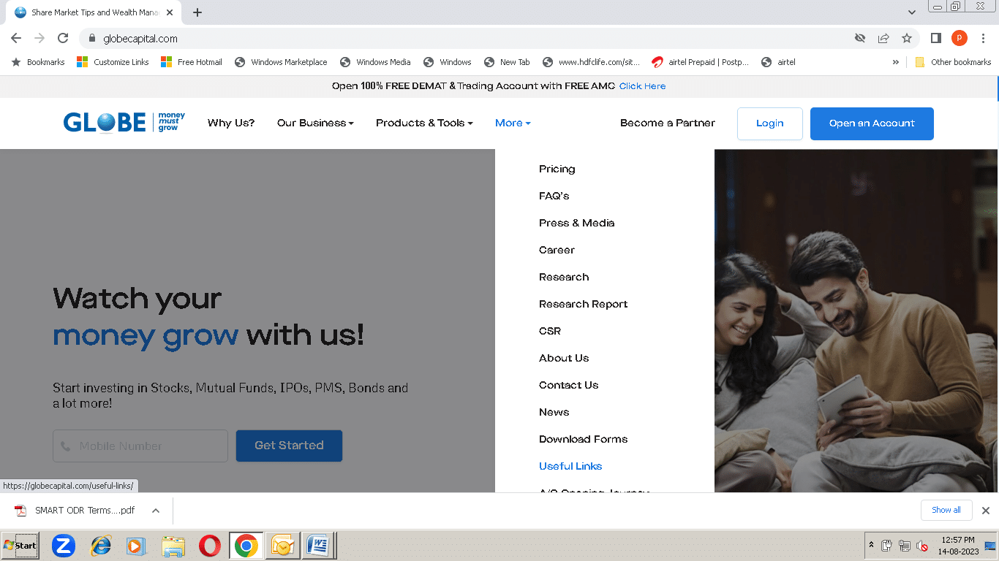The width and height of the screenshot is (999, 561).
Task: Open Customize Links bookmark
Action: [x=113, y=62]
